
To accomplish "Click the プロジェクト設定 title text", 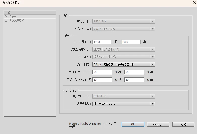I will pyautogui.click(x=11, y=3).
